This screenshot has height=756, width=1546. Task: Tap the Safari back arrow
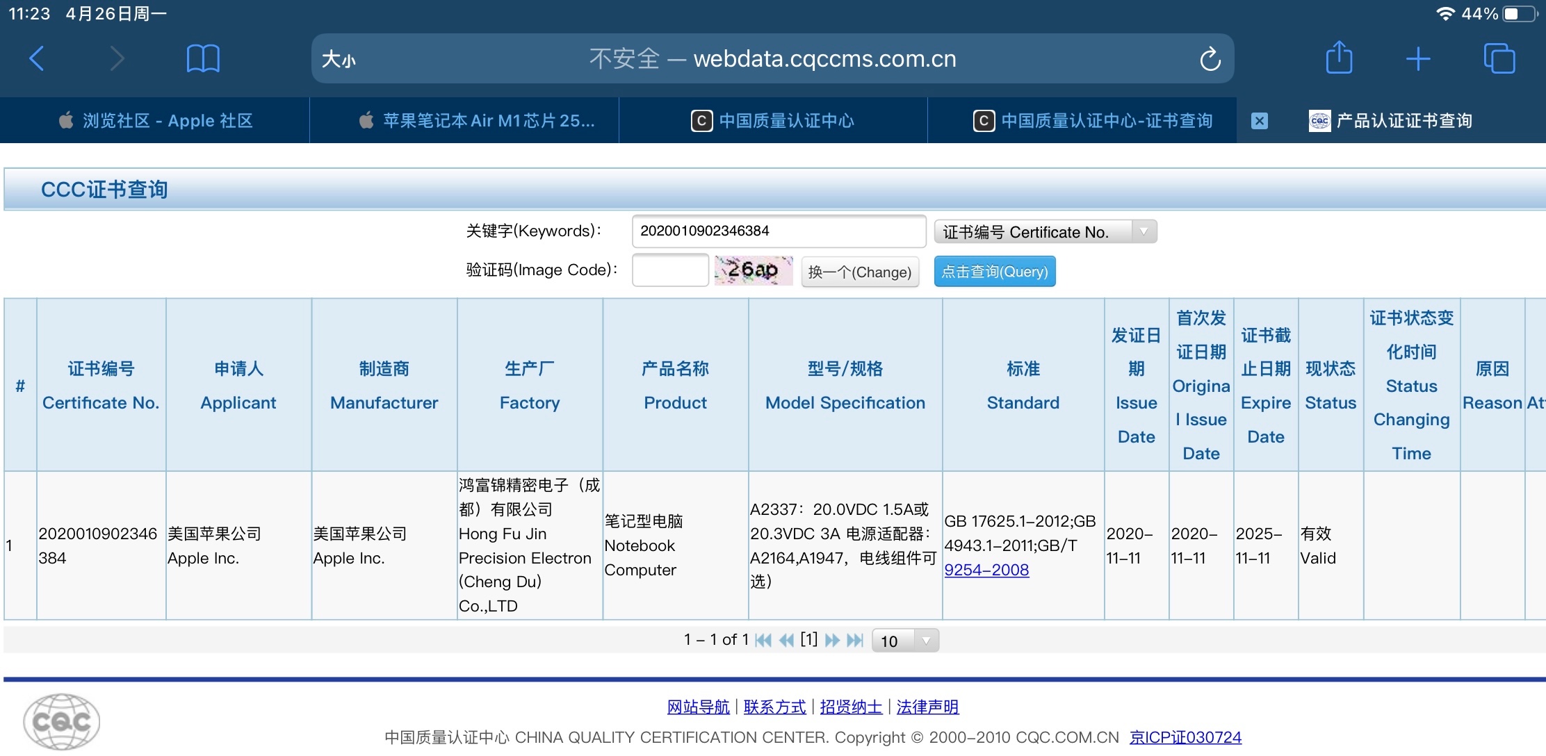37,59
